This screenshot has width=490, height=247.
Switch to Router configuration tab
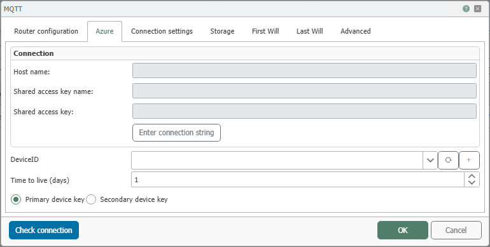coord(46,31)
